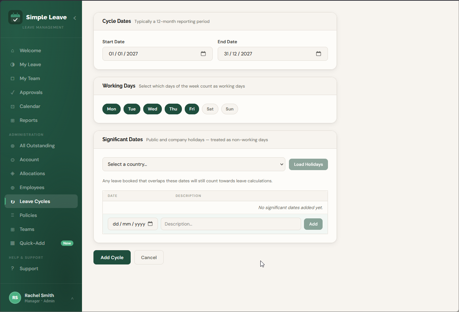The width and height of the screenshot is (459, 312).
Task: Focus the Description input field
Action: click(231, 224)
